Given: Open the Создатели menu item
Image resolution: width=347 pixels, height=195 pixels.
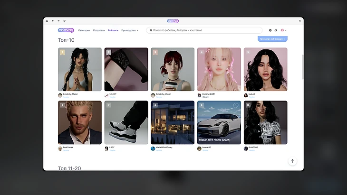Looking at the screenshot, I should [99, 30].
